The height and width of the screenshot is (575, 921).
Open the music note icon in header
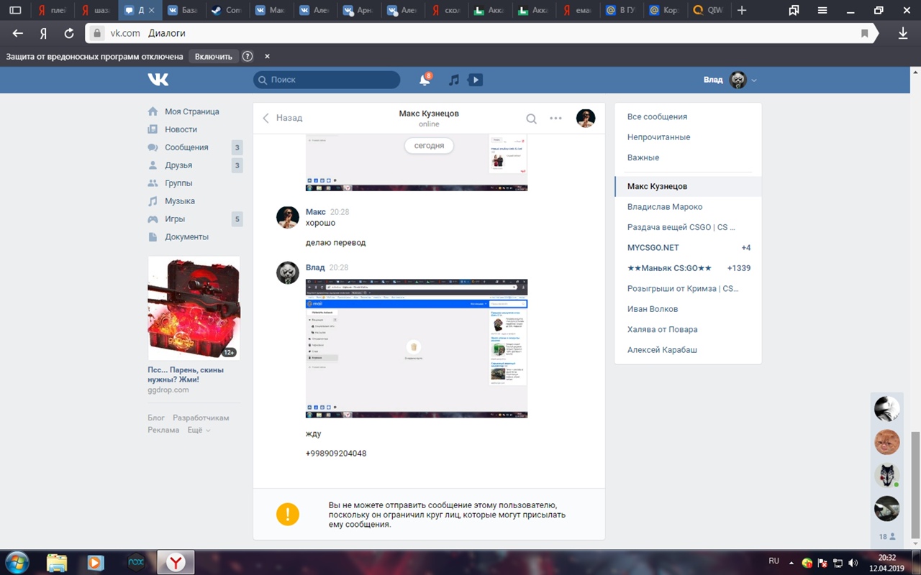(x=453, y=80)
